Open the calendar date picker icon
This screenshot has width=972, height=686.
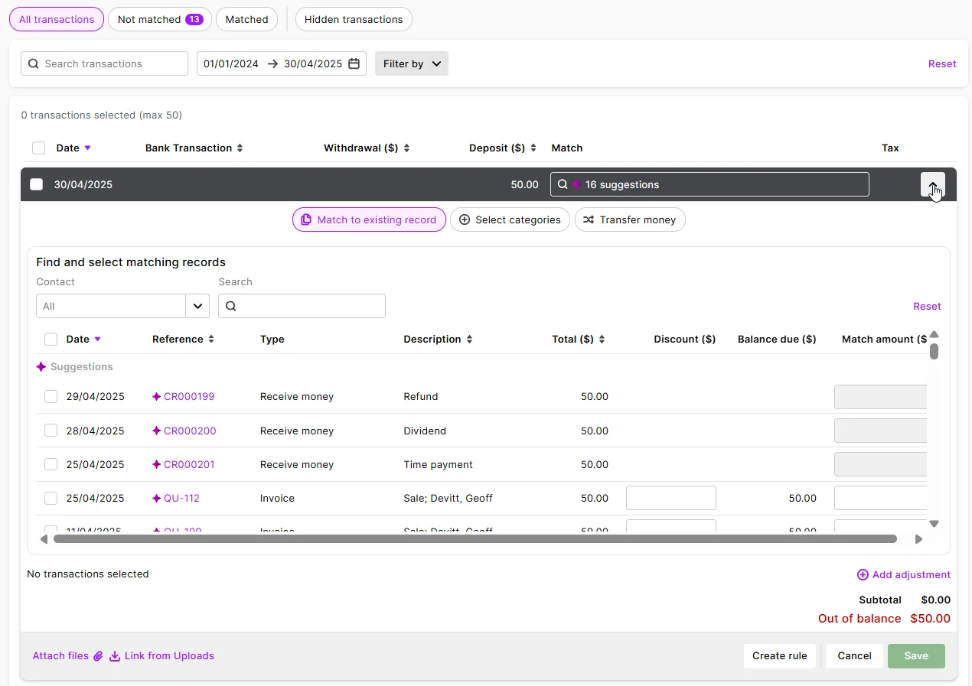click(353, 64)
